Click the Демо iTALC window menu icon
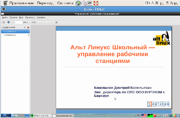The image size is (180, 118). [4, 9]
